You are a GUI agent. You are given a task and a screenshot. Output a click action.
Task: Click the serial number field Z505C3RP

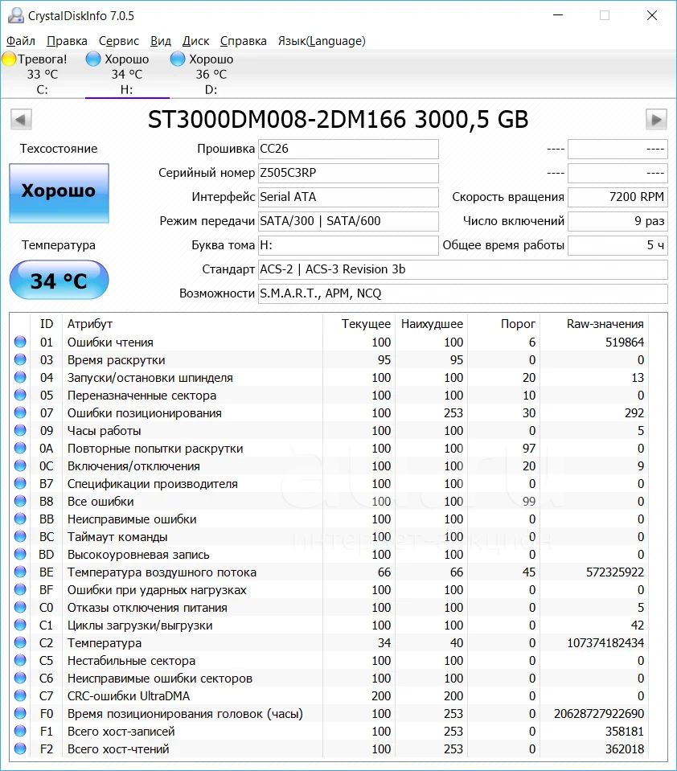tap(348, 173)
